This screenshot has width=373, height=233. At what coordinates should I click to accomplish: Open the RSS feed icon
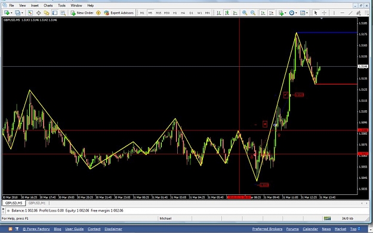click(x=11, y=229)
